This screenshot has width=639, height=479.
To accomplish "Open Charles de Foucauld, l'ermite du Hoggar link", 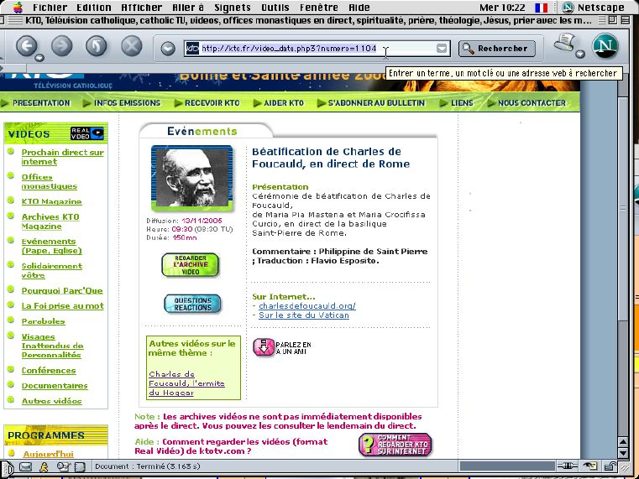I will coord(186,383).
